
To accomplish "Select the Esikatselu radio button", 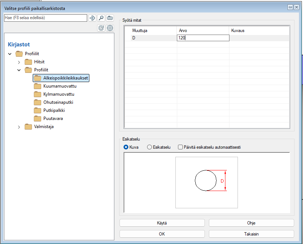I will tap(149, 147).
